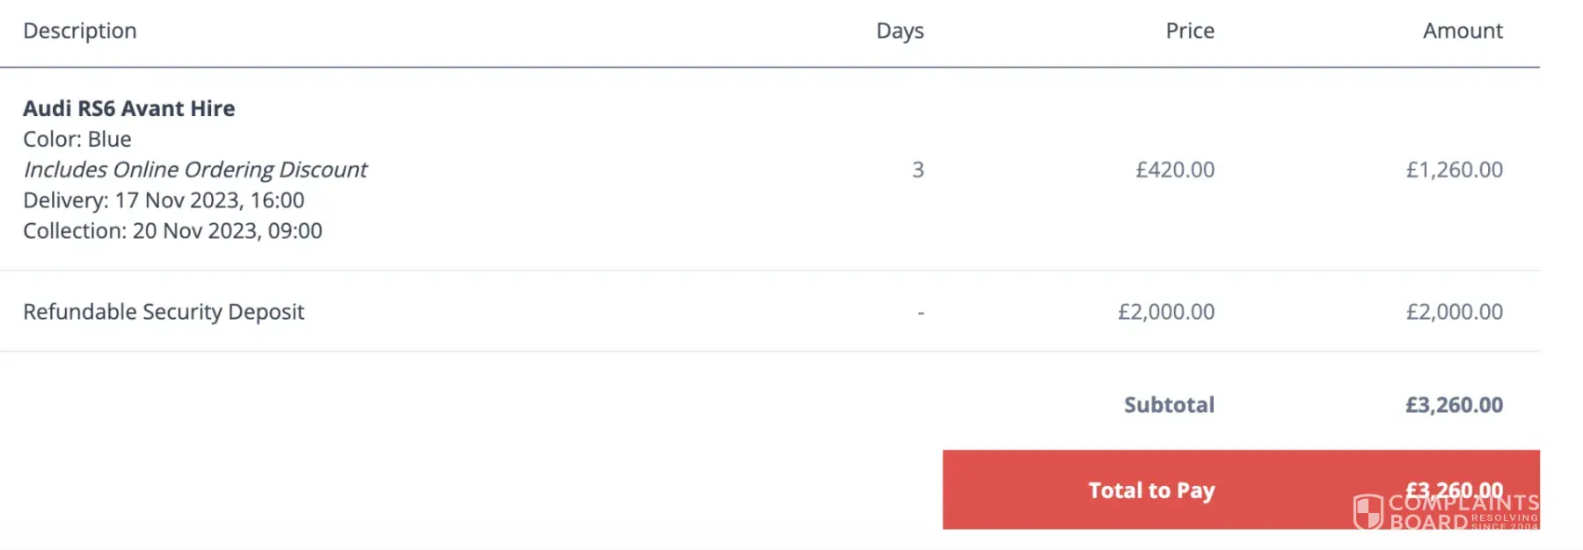Viewport: 1583px width, 550px height.
Task: Click the dash in the deposit row
Action: [x=921, y=312]
